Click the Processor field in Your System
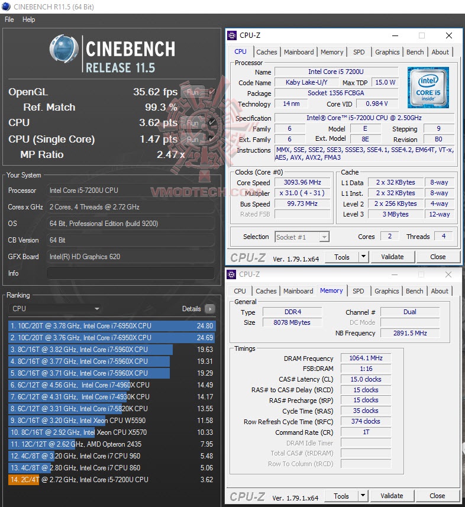 point(130,190)
